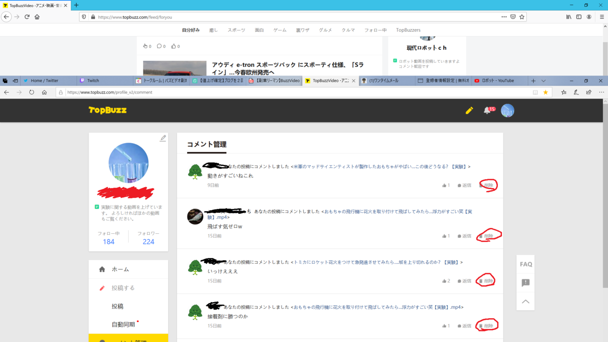The image size is (608, 342).
Task: Close the TopBuzzVideo Edge tab
Action: (353, 81)
